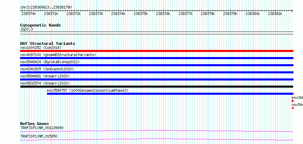303x144 pixels.
Task: Click the 238380k ruler position
Action: coord(252,14)
